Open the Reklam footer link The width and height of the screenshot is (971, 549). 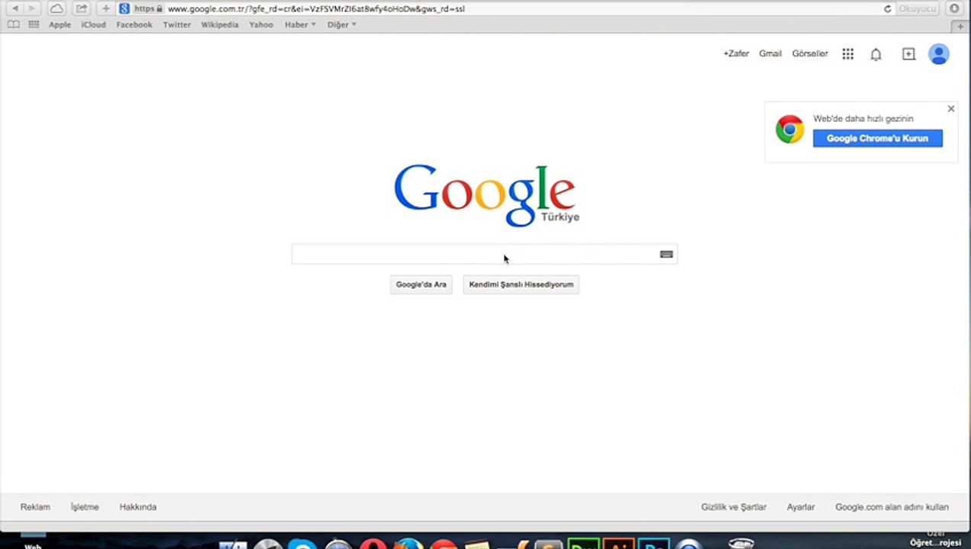point(35,507)
